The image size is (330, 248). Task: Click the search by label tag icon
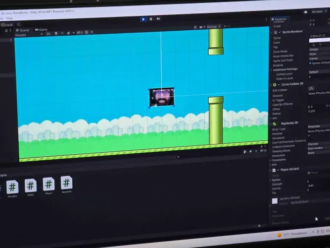click(x=250, y=151)
